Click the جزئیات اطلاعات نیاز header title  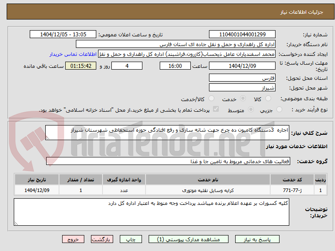pyautogui.click(x=302, y=12)
